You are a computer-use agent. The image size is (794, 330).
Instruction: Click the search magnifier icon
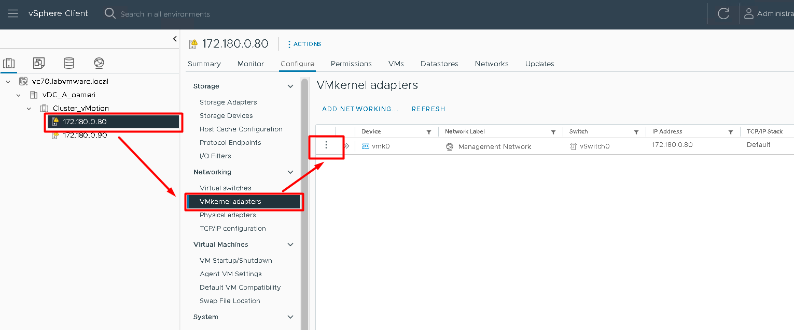click(x=110, y=13)
